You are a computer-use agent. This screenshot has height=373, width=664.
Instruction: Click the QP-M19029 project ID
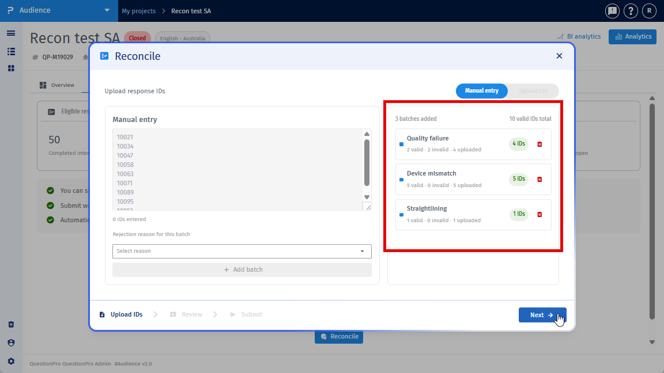pyautogui.click(x=58, y=57)
